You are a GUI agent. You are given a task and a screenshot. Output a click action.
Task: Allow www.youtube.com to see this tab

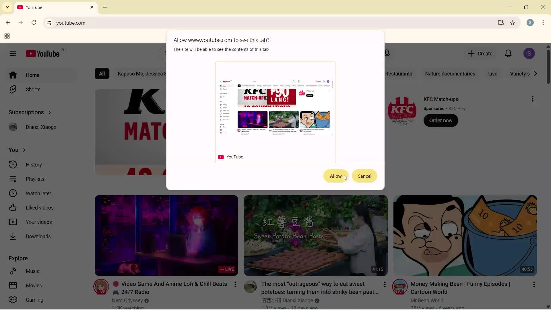[x=336, y=176]
